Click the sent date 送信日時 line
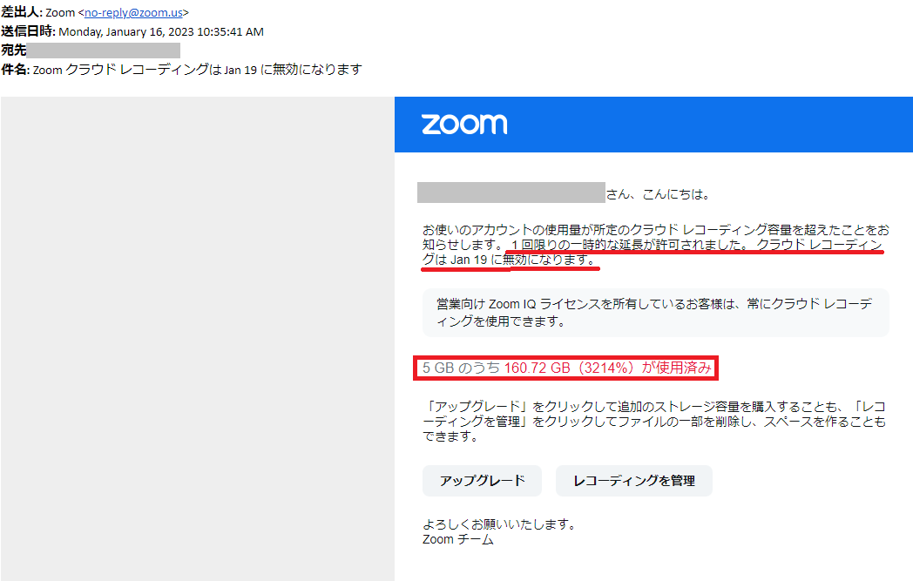 132,31
